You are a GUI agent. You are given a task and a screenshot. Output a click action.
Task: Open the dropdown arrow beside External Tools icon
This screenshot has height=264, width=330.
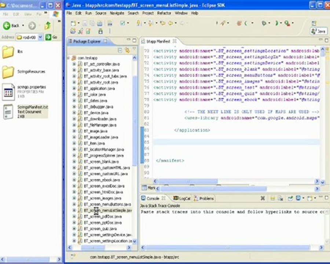point(293,23)
